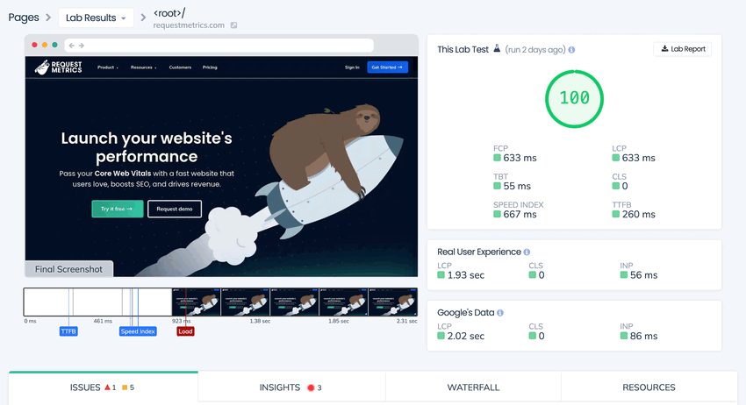Click the TTFB 260 ms metric
The height and width of the screenshot is (405, 746).
[634, 210]
